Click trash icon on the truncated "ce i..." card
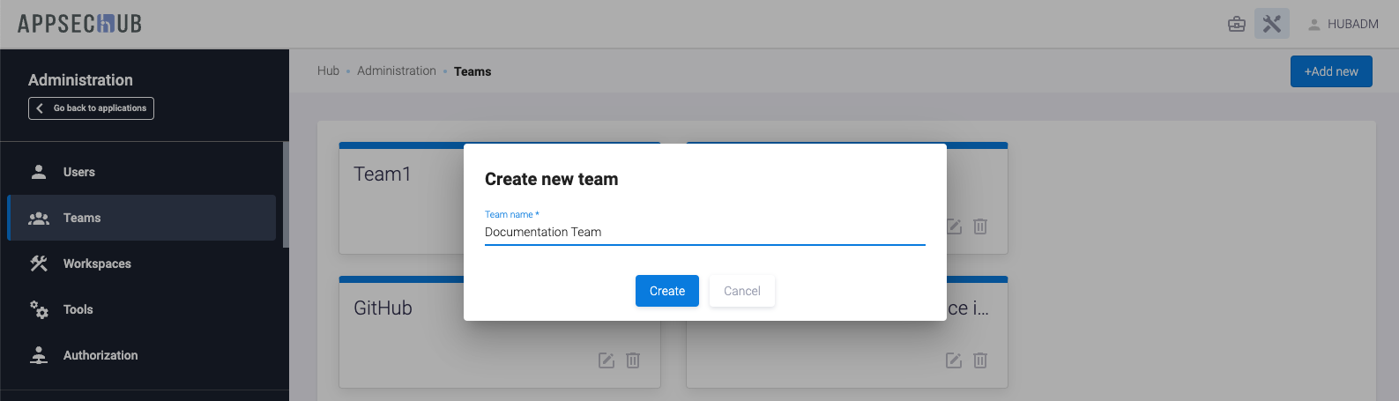The image size is (1399, 401). pyautogui.click(x=980, y=360)
